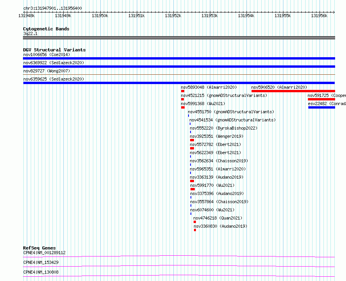Open nsv5965351 (Almarri2020) variant

[x=218, y=169]
